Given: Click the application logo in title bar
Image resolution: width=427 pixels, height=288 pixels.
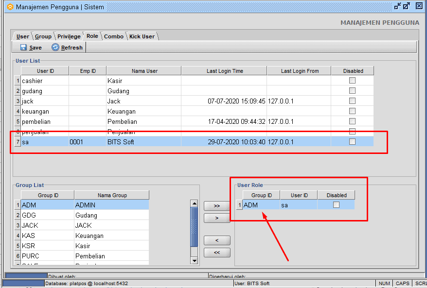Looking at the screenshot, I should click(10, 7).
